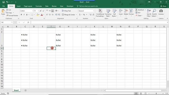This screenshot has width=169, height=95.
Task: Align text to the right
Action: [53, 15]
